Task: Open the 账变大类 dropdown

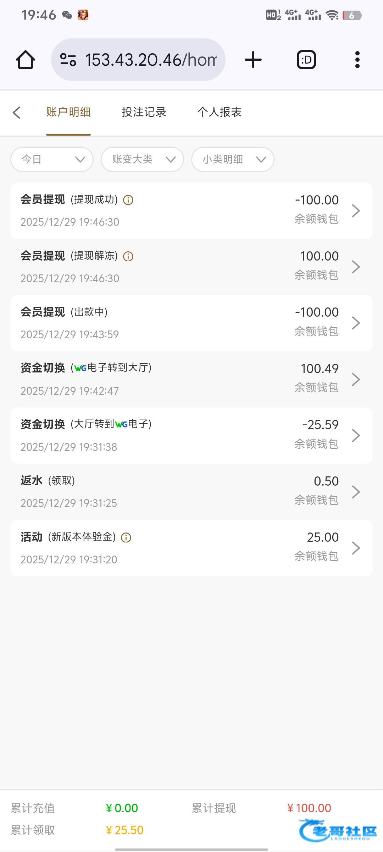Action: coord(142,159)
